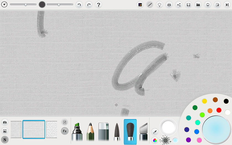Click the dark opacity preview circle
This screenshot has height=145, width=232.
42,5
